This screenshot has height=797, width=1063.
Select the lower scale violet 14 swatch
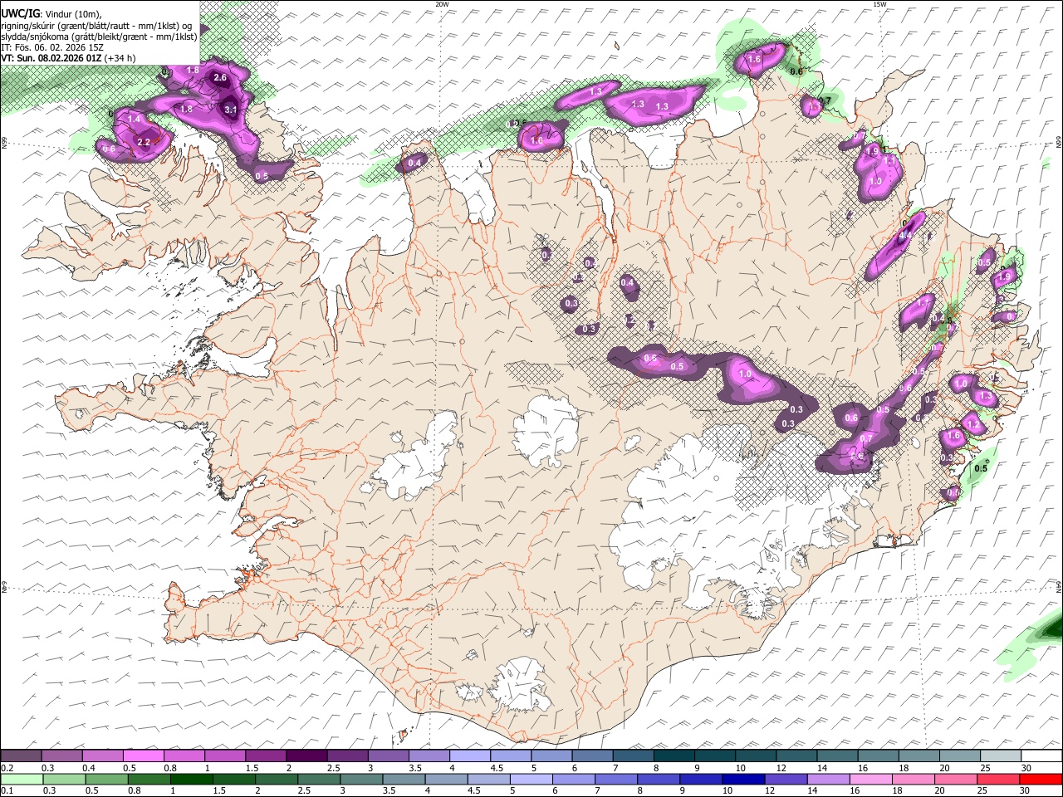[829, 779]
